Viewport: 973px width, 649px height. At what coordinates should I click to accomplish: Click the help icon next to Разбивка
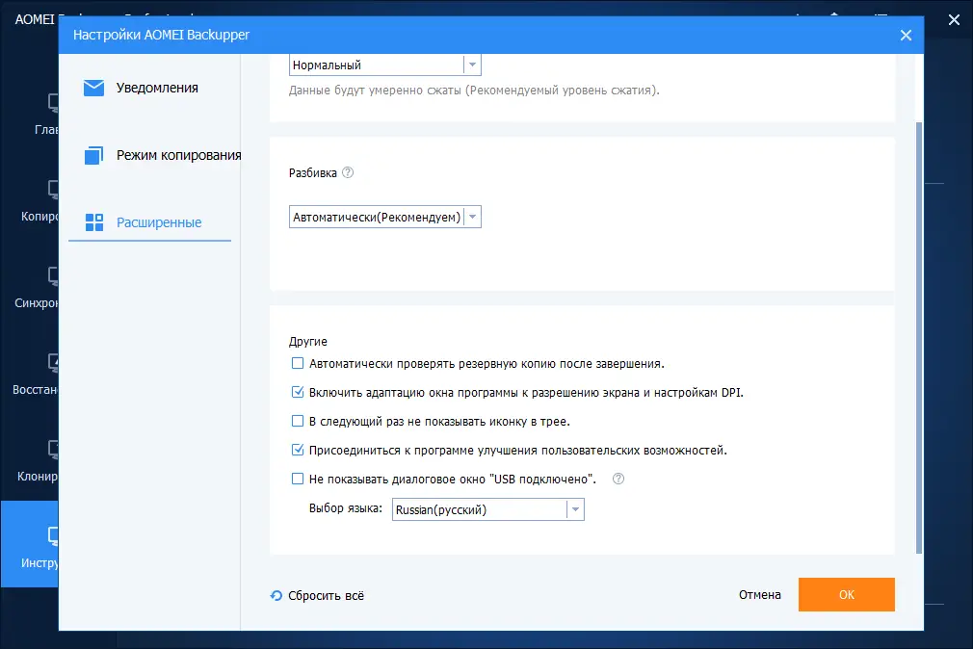(x=348, y=172)
